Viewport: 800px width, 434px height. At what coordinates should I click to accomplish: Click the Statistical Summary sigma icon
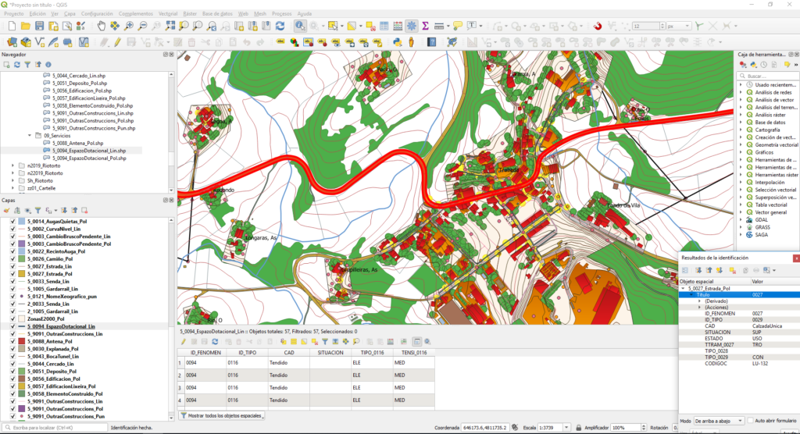(425, 26)
